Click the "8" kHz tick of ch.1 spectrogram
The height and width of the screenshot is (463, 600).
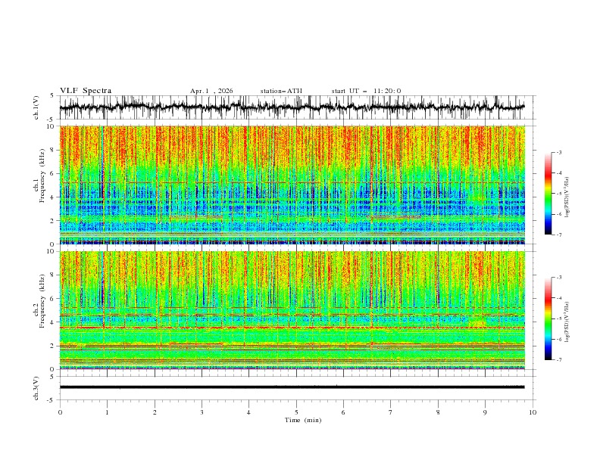pos(54,150)
